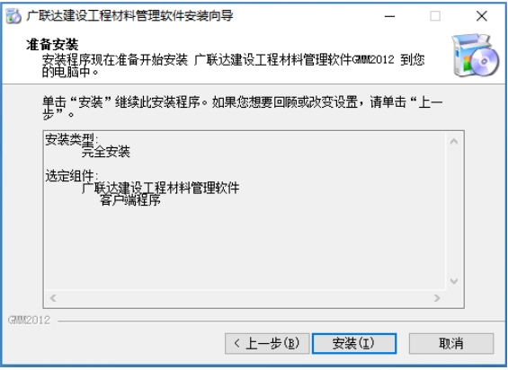Cancel setup with the 取消 button
508x370 pixels.
pyautogui.click(x=451, y=343)
